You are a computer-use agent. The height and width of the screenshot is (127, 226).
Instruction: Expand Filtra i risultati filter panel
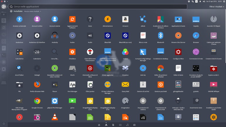[x=217, y=7]
